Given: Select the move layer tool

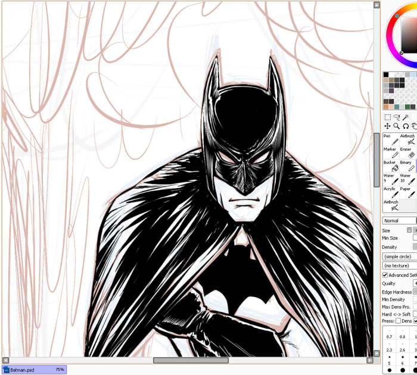Looking at the screenshot, I should 387,126.
